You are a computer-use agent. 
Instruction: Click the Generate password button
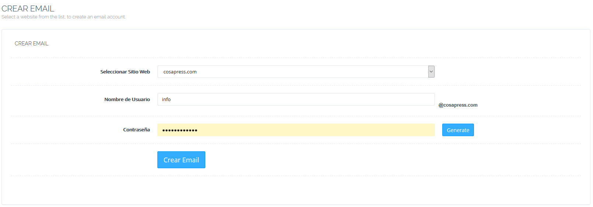coord(458,130)
